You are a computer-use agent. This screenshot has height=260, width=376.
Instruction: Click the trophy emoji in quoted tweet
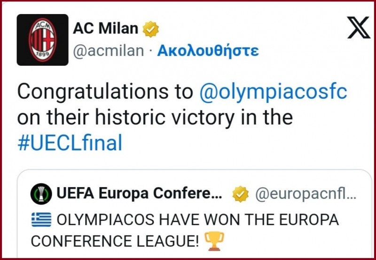pos(214,241)
